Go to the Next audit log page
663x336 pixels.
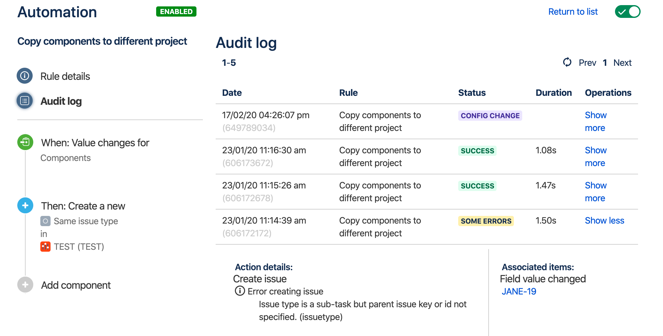622,63
